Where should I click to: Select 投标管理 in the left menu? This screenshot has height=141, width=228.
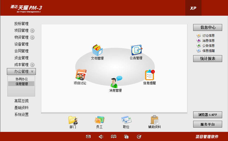(x=21, y=24)
